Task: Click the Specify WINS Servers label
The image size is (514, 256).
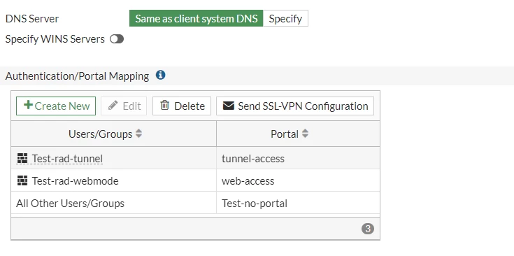Action: [55, 39]
